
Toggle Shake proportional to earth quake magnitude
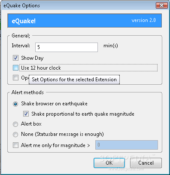tap(26, 114)
